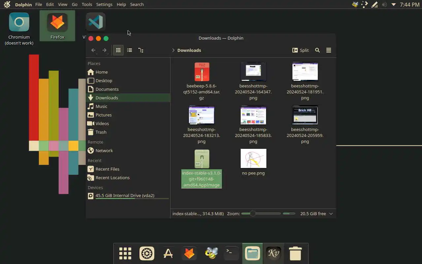Select beesshottmp-20240524-183213.png thumbnail

[201, 115]
